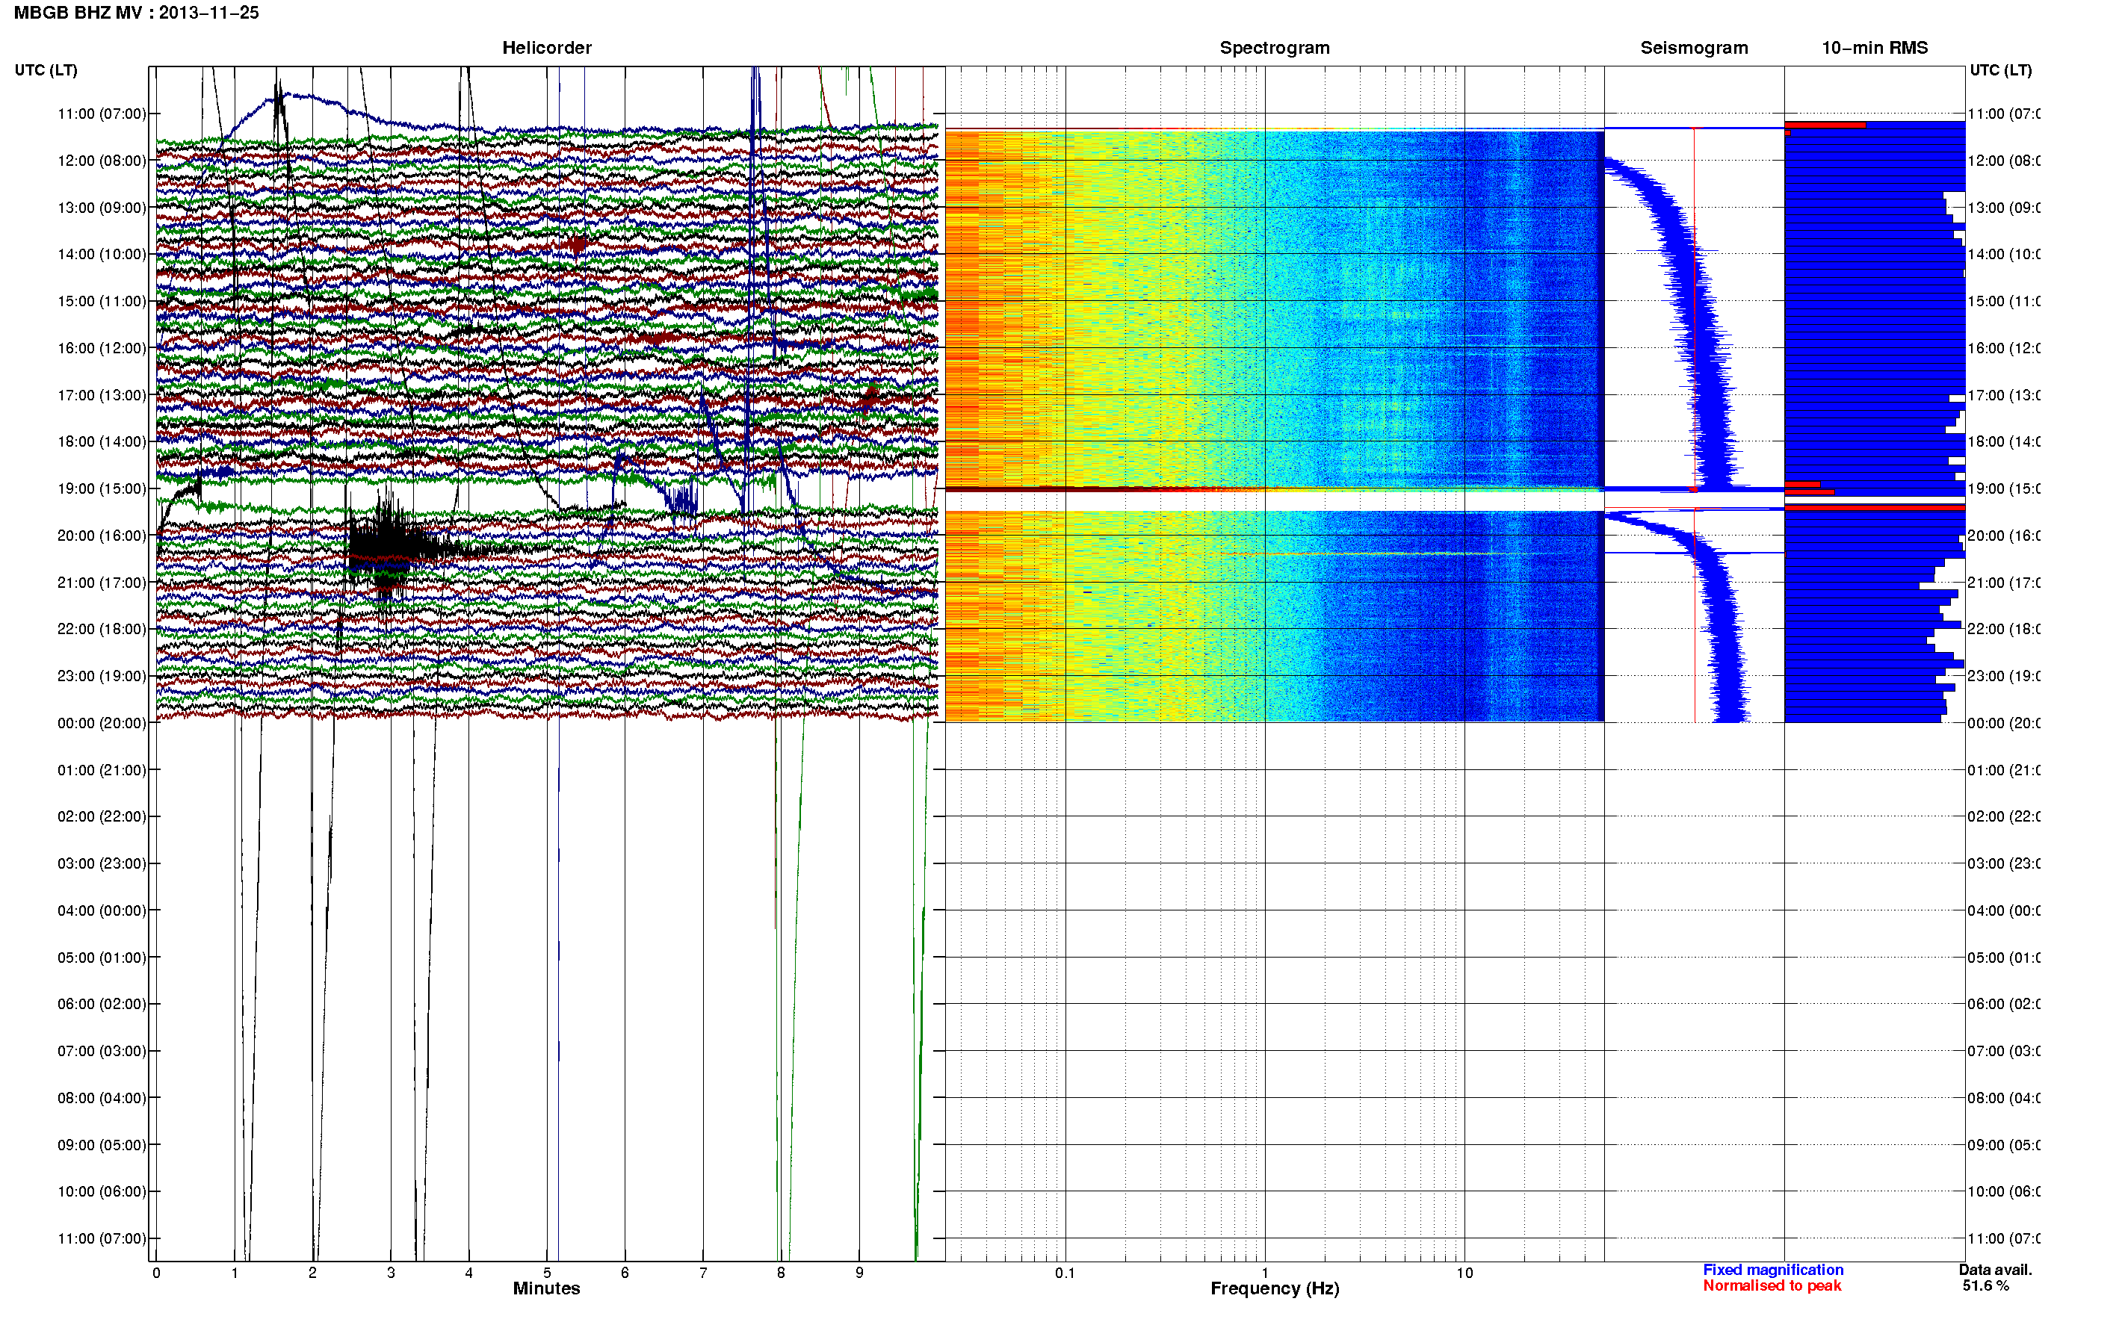Click the left '12:00 (08:00)' time label
Screen dimensions: 2125x1328
point(101,161)
